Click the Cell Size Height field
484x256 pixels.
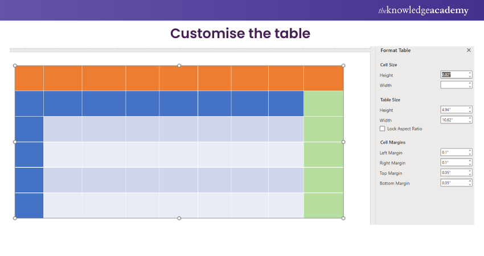coord(454,75)
